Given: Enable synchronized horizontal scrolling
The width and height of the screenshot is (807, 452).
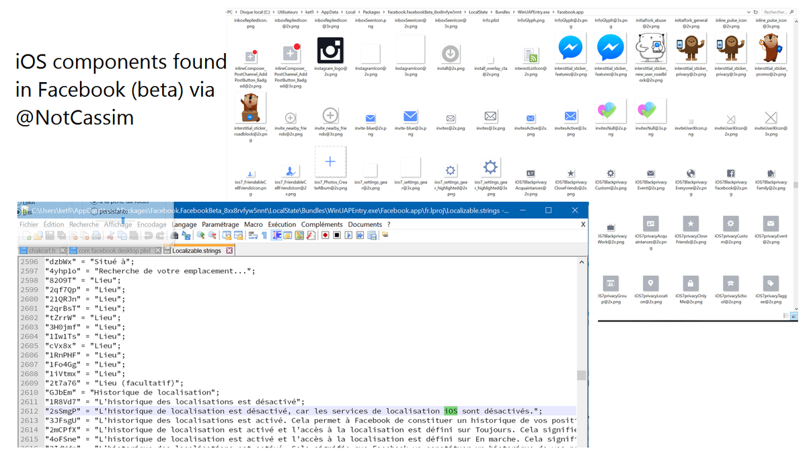Looking at the screenshot, I should click(x=238, y=235).
